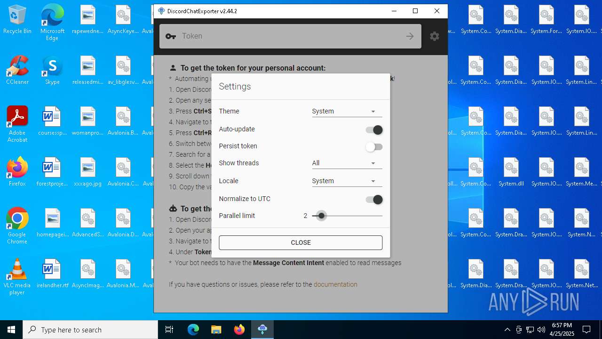Click the volume icon in system tray
The width and height of the screenshot is (602, 339).
tap(541, 330)
